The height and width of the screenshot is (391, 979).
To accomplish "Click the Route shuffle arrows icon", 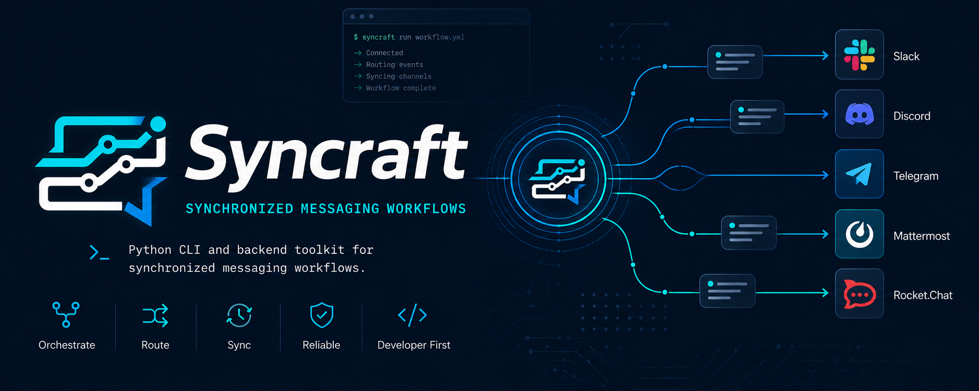I will coord(156,315).
